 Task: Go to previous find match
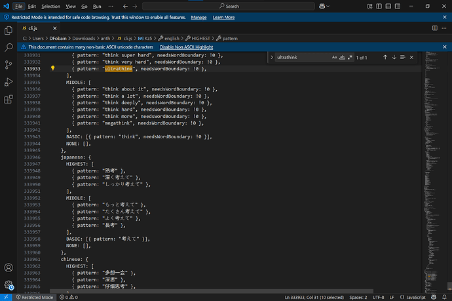(385, 57)
